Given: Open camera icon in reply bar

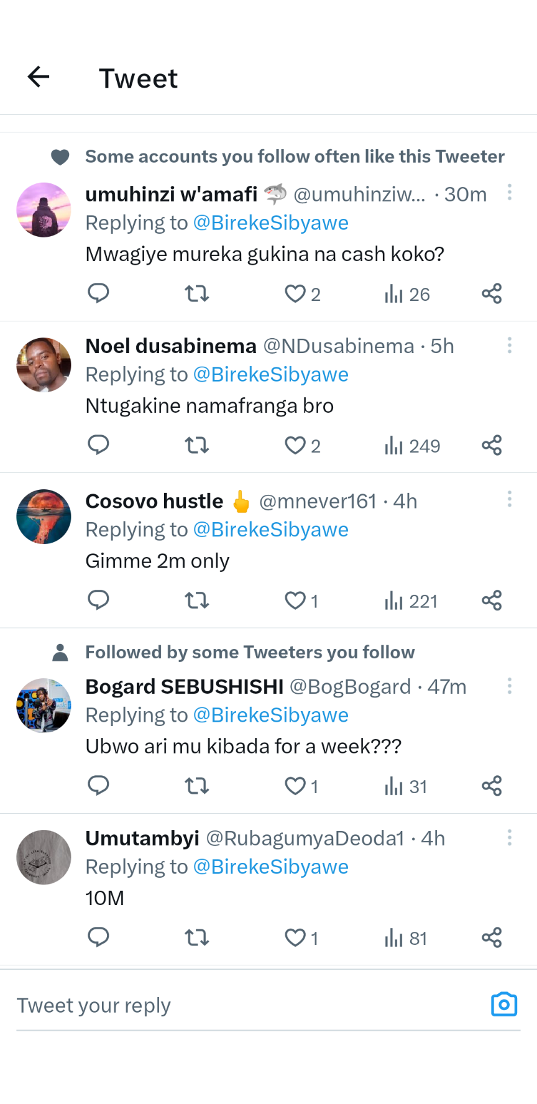Looking at the screenshot, I should pos(503,1005).
